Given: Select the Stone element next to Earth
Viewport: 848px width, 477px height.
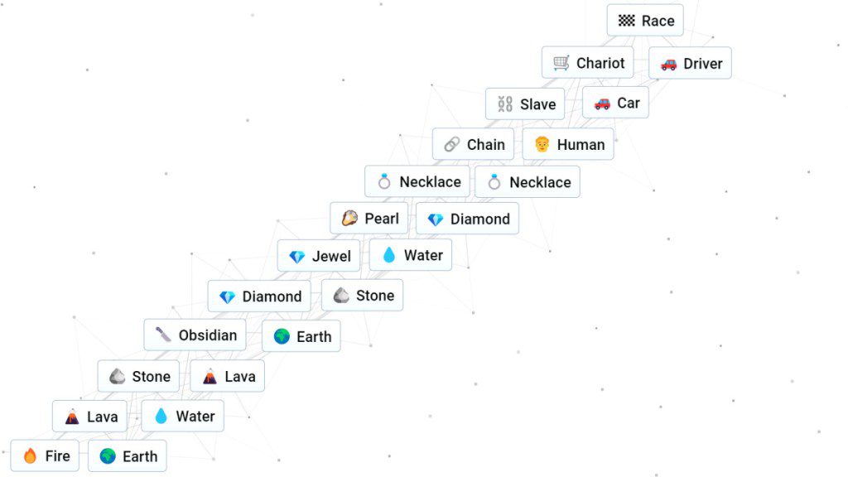Looking at the screenshot, I should click(x=363, y=295).
